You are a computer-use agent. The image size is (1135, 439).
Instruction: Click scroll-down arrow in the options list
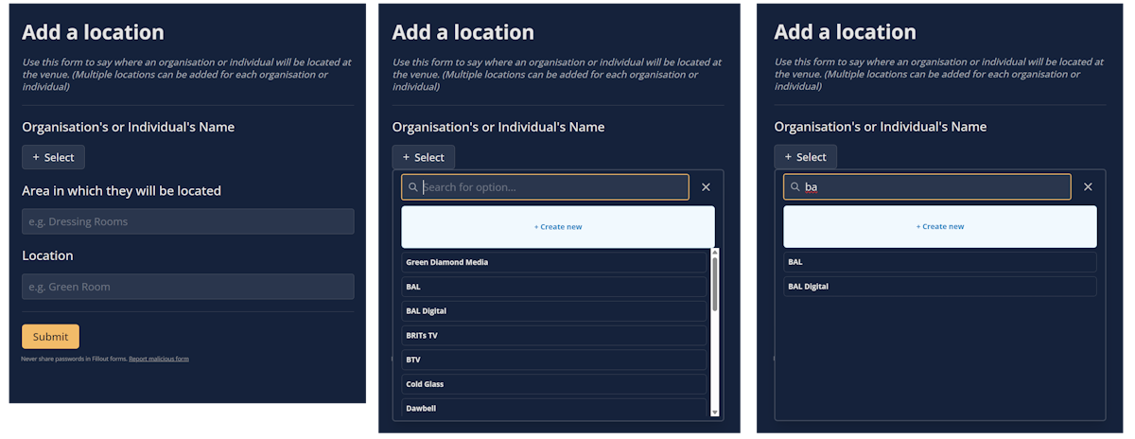pos(715,413)
